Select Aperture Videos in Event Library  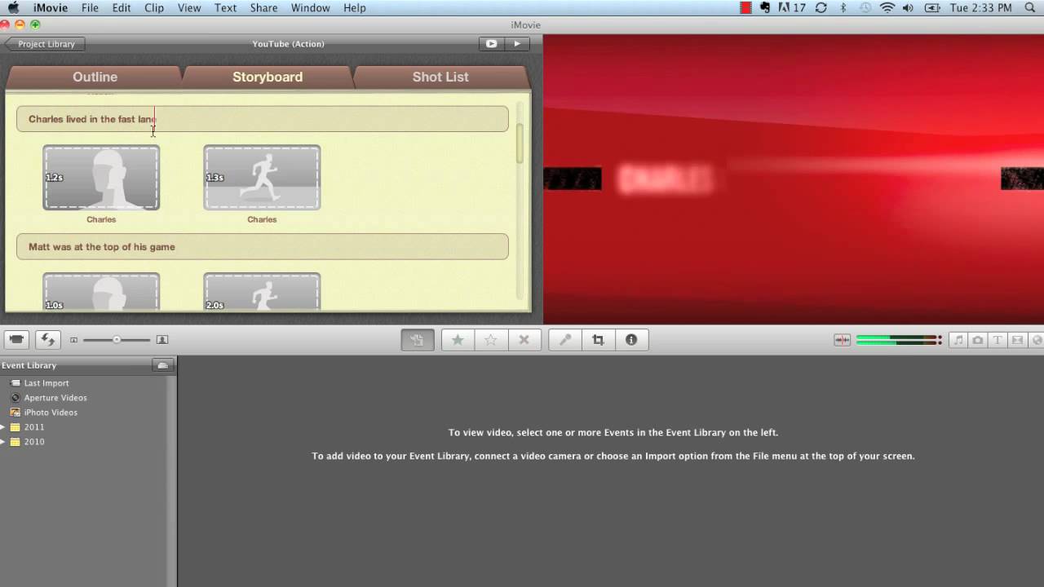pos(55,398)
